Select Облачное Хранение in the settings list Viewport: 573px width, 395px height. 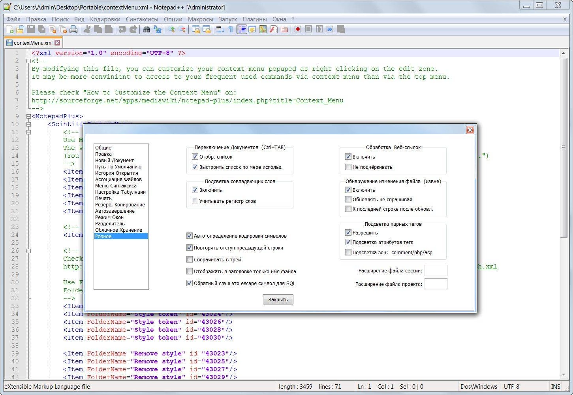click(121, 230)
